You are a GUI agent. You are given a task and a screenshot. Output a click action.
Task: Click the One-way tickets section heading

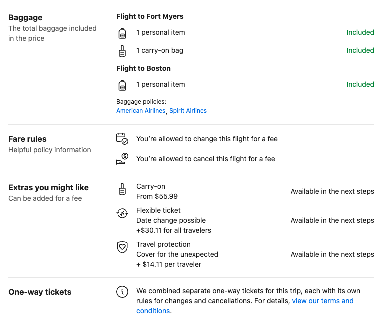[x=40, y=292]
